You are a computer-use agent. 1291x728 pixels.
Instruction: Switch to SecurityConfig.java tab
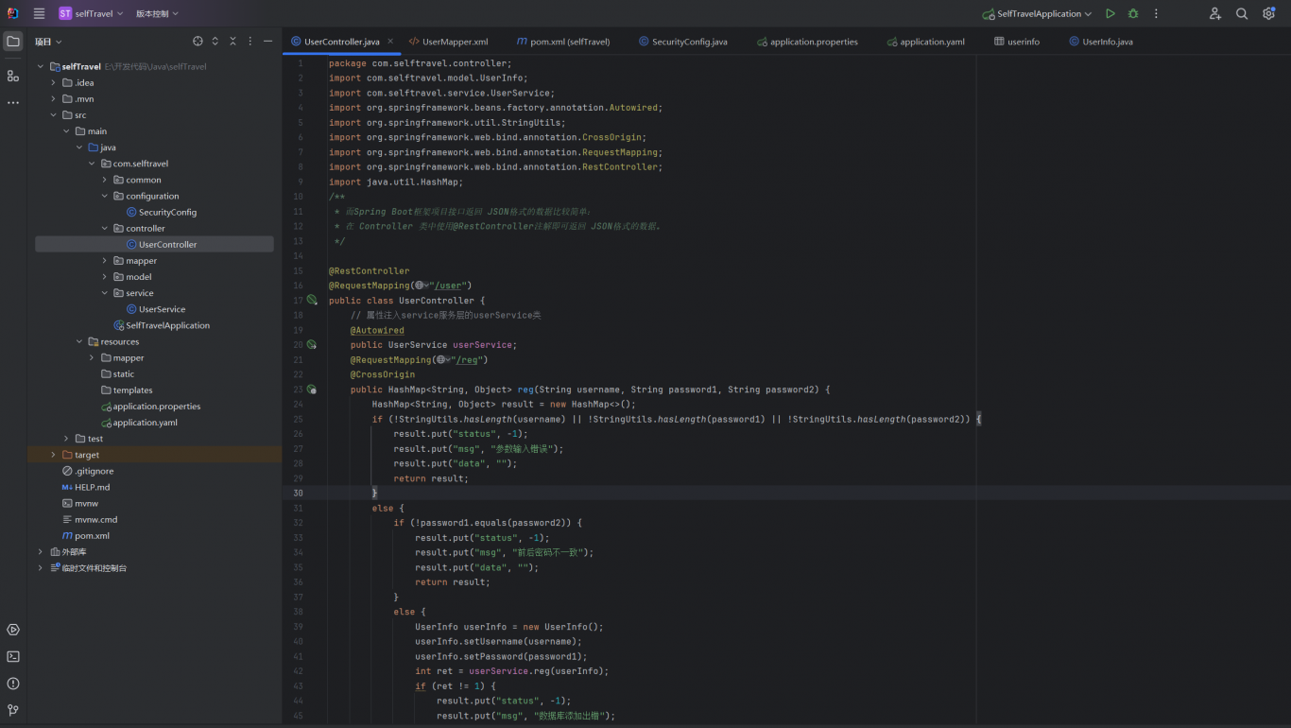tap(682, 42)
